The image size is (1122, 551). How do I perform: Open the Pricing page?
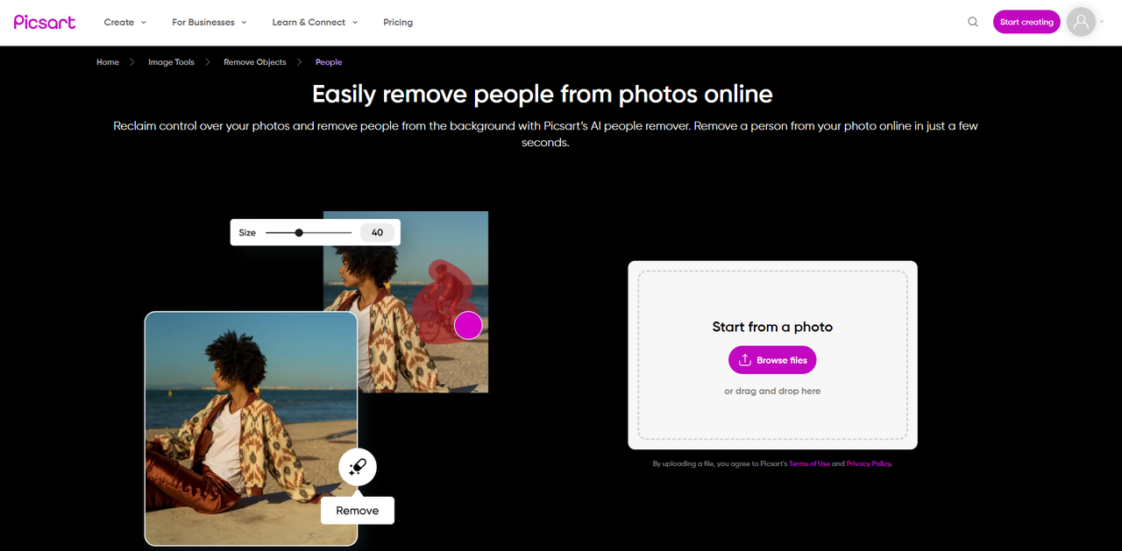pos(398,22)
